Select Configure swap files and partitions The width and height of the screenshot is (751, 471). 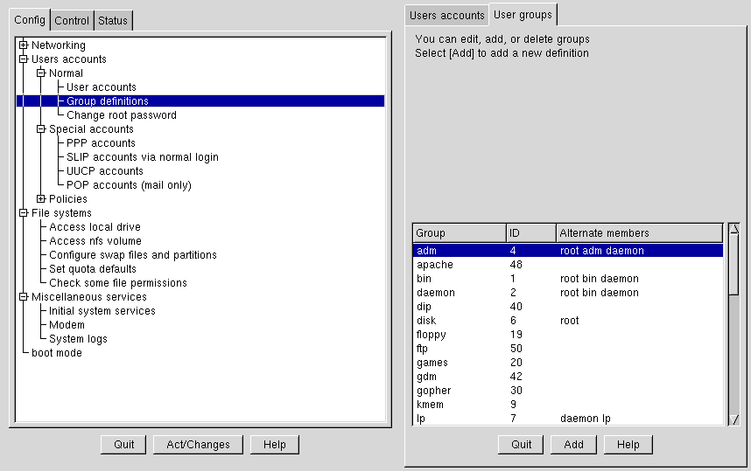point(133,255)
